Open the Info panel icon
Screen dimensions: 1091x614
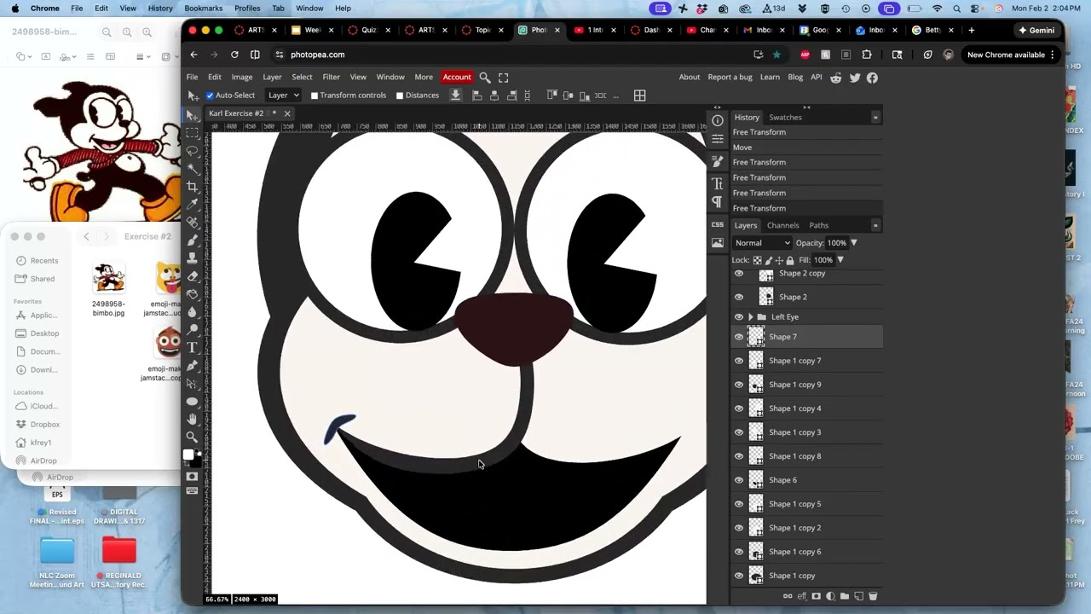tap(718, 120)
